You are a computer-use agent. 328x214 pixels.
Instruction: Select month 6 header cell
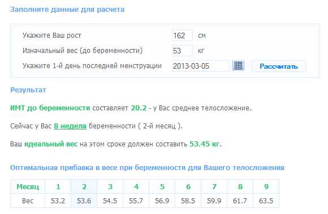pyautogui.click(x=188, y=186)
